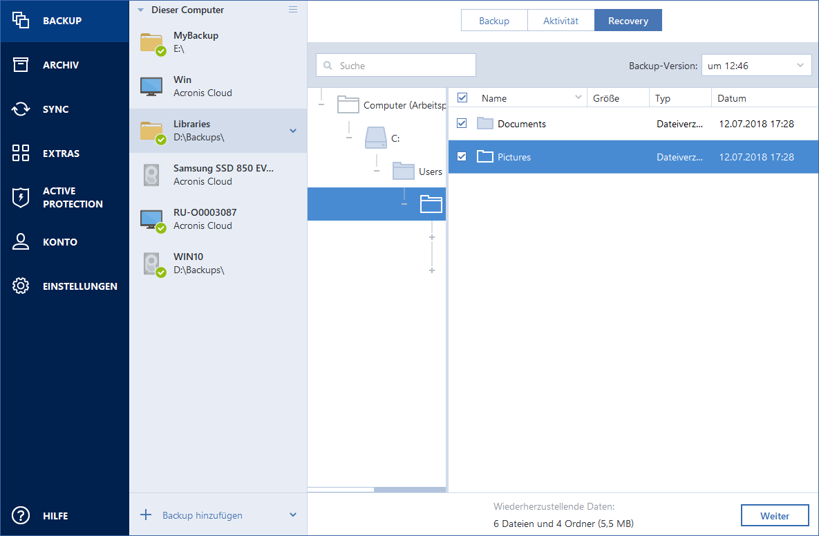The image size is (819, 536).
Task: Switch to the Aktivität tab
Action: click(561, 20)
